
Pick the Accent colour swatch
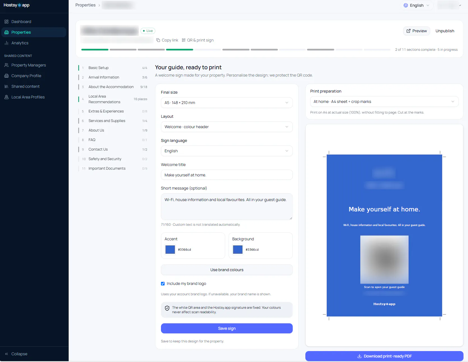(x=170, y=250)
